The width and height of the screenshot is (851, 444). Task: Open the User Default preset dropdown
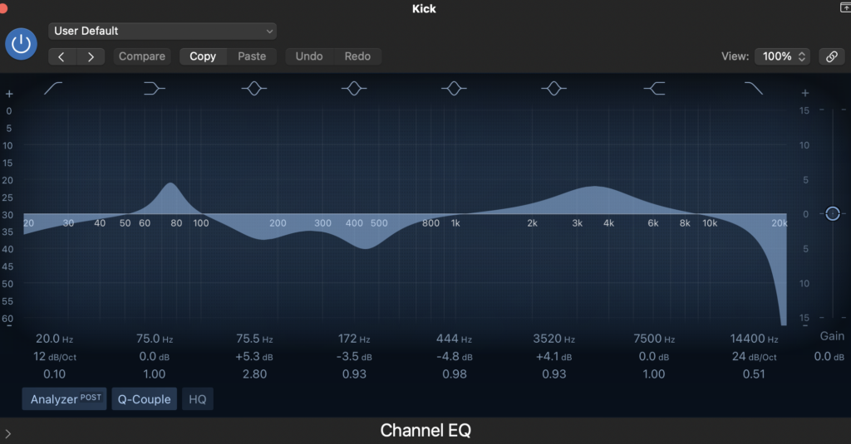click(162, 31)
